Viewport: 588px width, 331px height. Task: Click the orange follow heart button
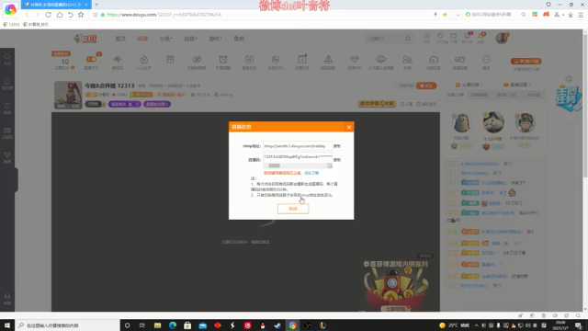[x=426, y=86]
